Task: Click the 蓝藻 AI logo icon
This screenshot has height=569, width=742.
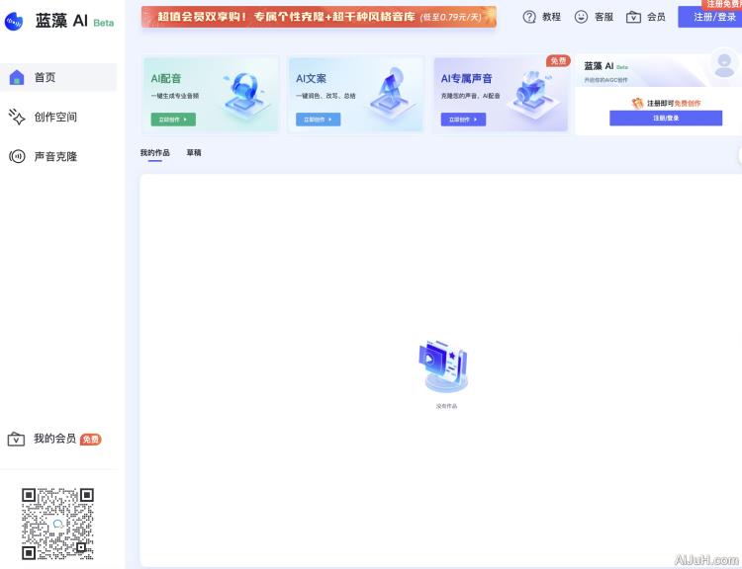Action: tap(15, 21)
